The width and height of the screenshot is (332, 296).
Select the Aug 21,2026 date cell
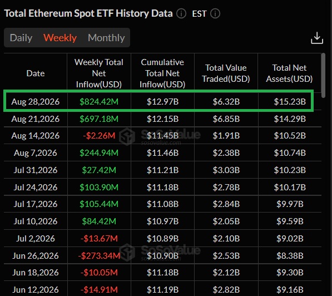click(36, 119)
